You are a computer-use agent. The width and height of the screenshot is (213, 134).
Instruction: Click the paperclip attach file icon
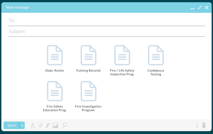point(41,125)
